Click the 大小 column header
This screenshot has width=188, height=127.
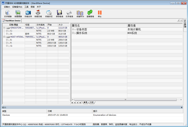tap(60, 25)
